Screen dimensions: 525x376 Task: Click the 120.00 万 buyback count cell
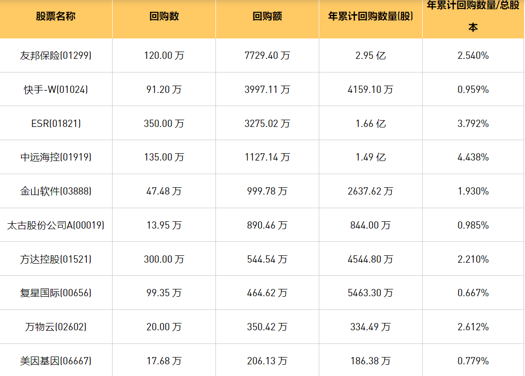tap(164, 55)
